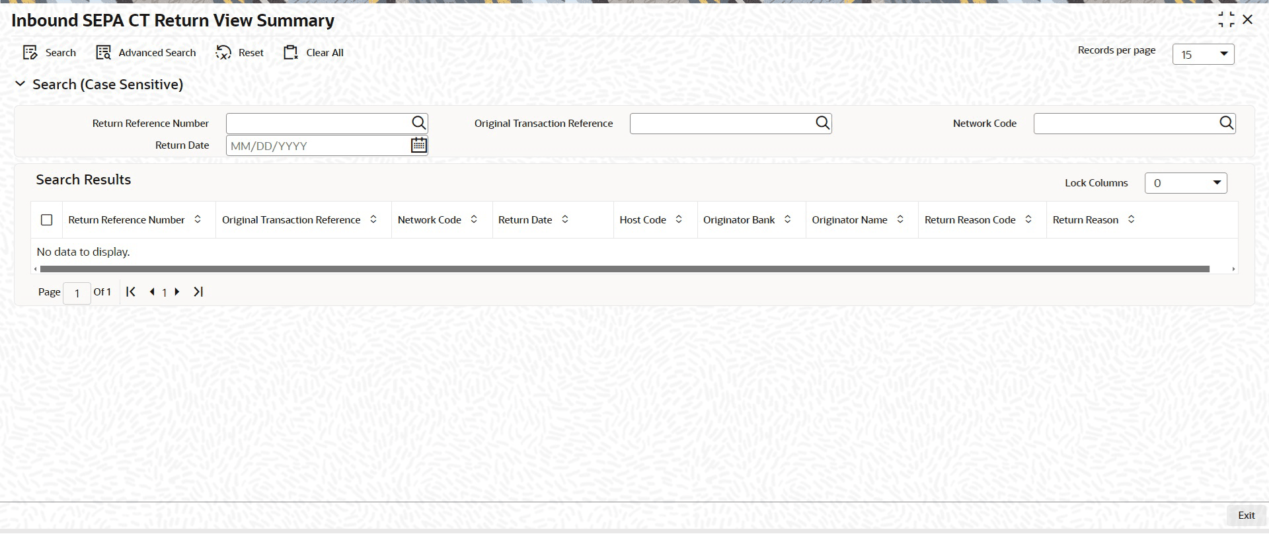Click the Host Code column header text
1269x538 pixels.
click(643, 220)
